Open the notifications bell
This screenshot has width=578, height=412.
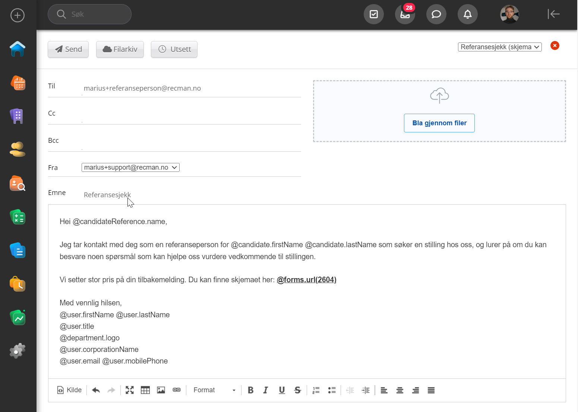[467, 15]
